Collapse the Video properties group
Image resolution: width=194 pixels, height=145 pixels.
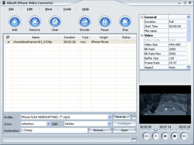(x=142, y=35)
